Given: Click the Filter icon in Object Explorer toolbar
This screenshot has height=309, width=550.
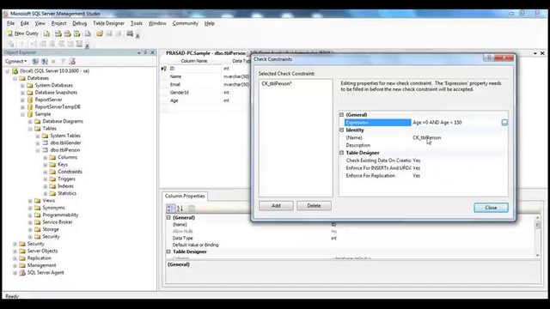Looking at the screenshot, I should [63, 61].
